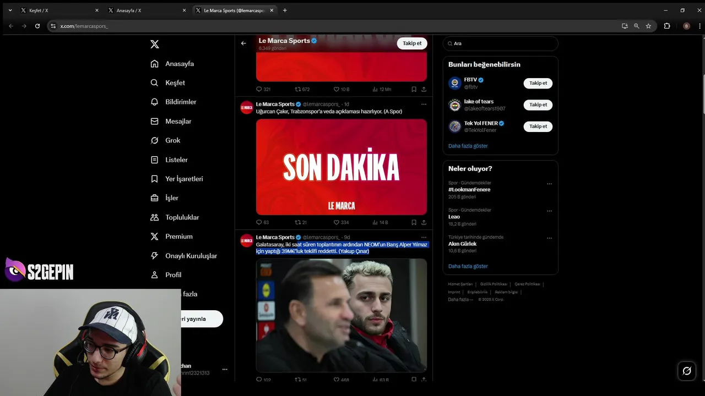This screenshot has width=705, height=396.
Task: Open the tab search dropdown arrow
Action: (10, 10)
